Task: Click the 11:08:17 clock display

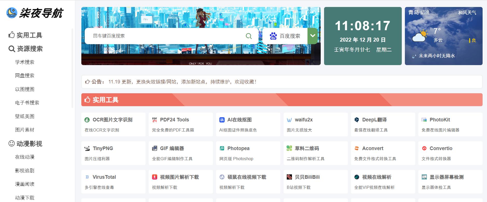Action: [363, 26]
